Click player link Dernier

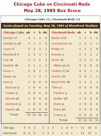click(8, 38)
